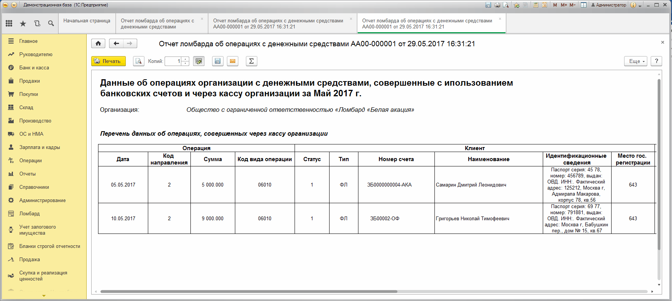The width and height of the screenshot is (672, 301).
Task: Expand sidebar with bottom down arrow
Action: tap(44, 296)
